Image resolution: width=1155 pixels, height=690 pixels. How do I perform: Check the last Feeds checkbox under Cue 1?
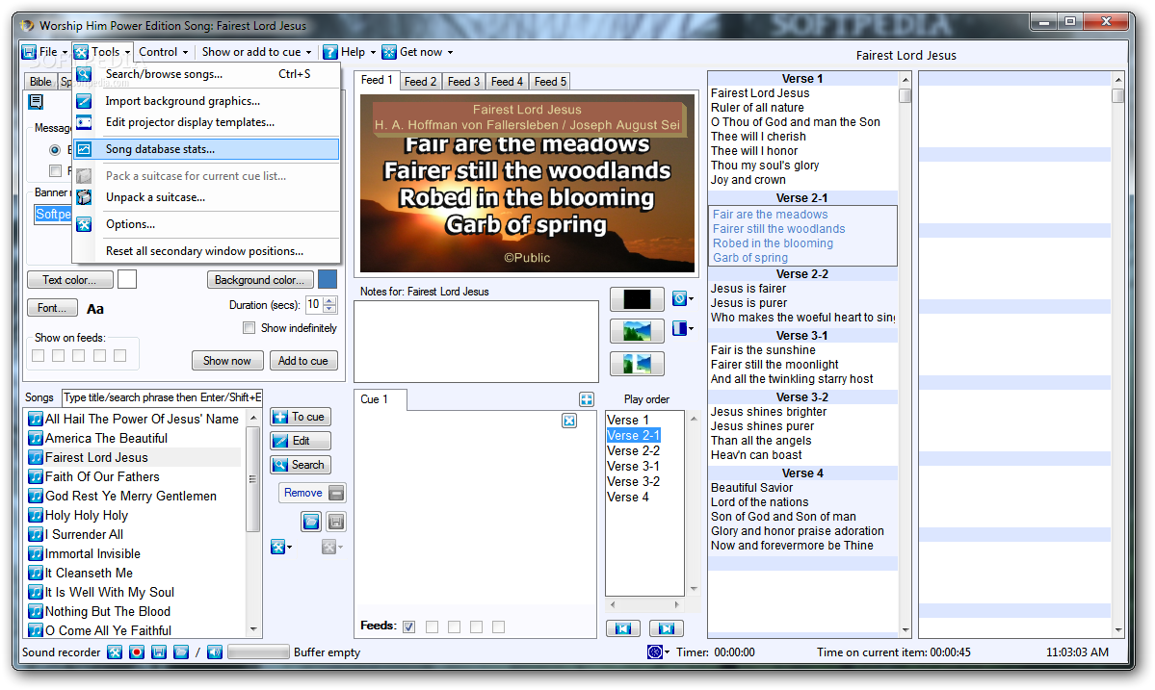tap(499, 626)
